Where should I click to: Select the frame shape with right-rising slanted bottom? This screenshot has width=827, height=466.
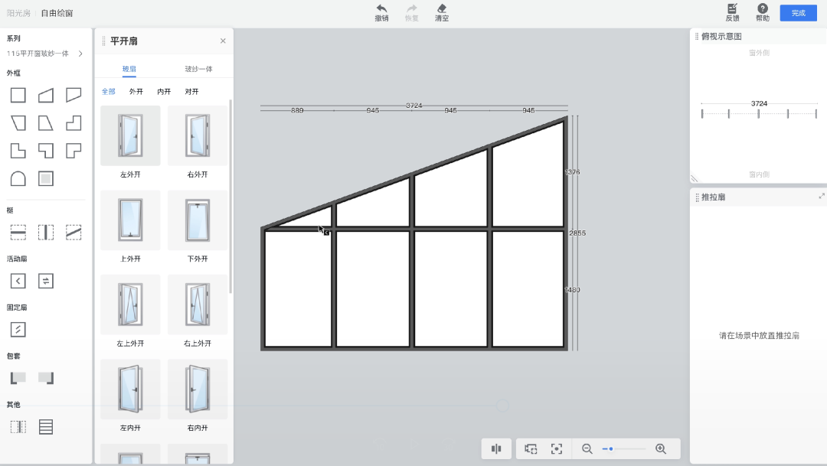point(74,95)
